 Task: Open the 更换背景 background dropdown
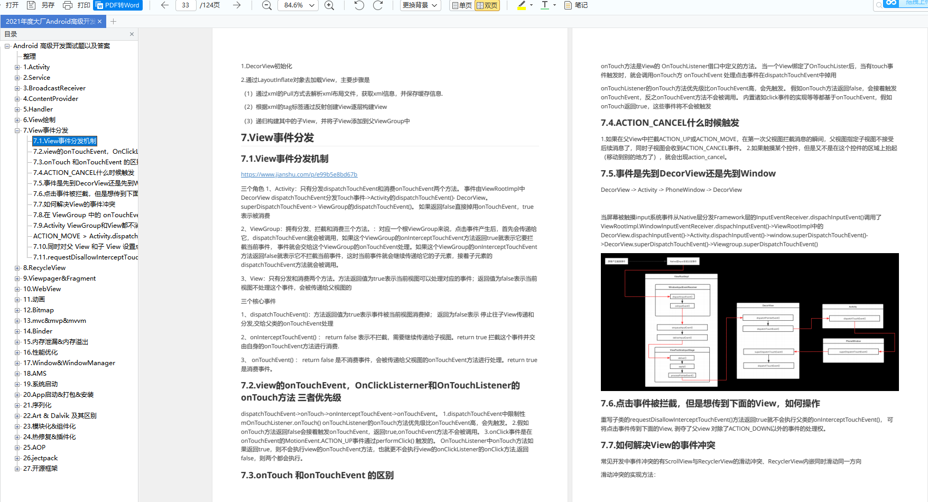pos(420,5)
